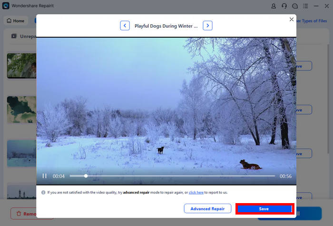
Task: Close the video preview dialog
Action: [x=292, y=19]
